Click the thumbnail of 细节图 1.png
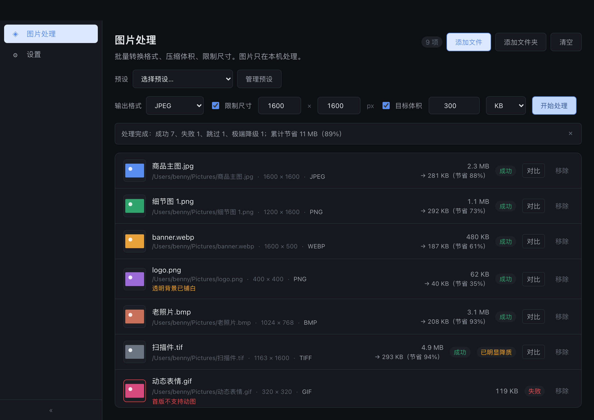 click(x=134, y=206)
